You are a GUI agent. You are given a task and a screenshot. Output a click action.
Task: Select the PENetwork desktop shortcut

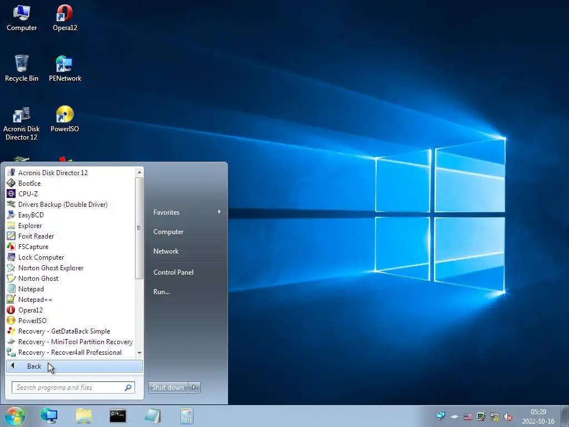[x=65, y=68]
